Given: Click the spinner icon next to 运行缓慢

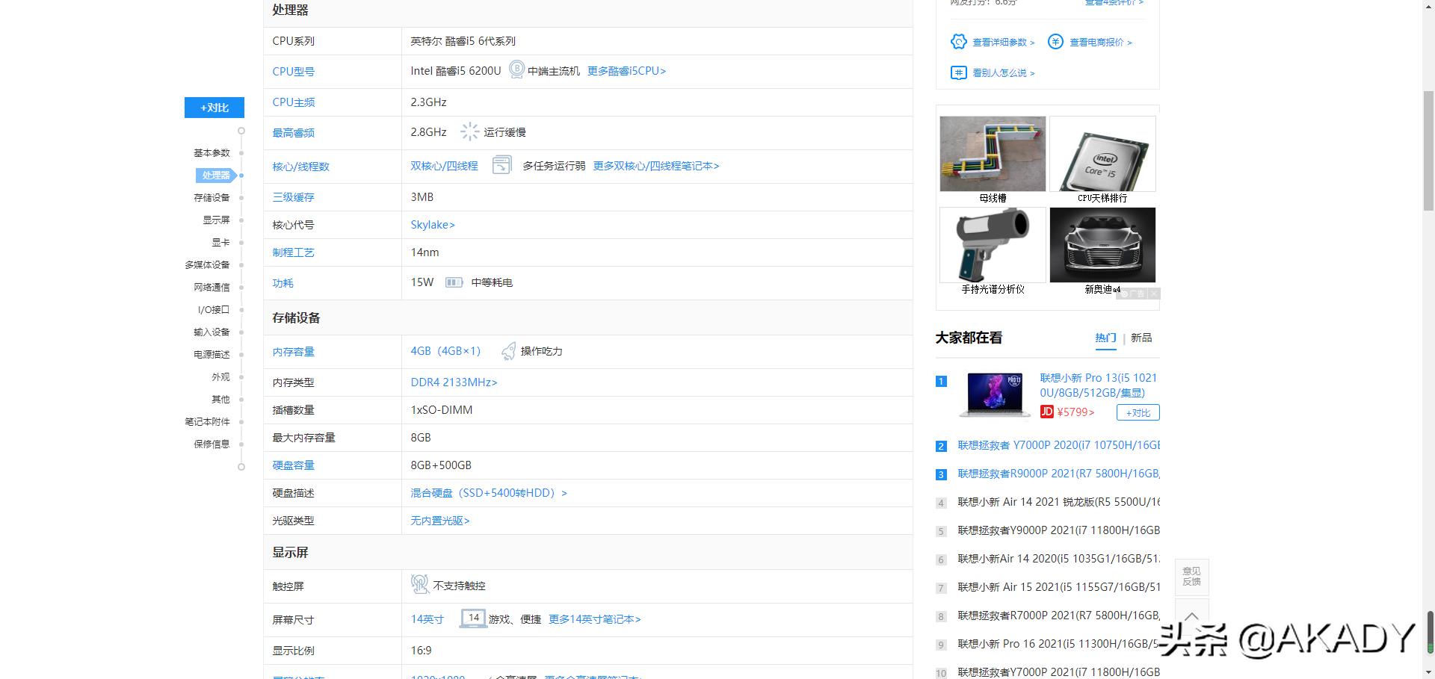Looking at the screenshot, I should [469, 131].
